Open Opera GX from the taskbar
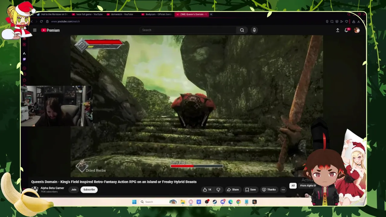Screen dimensions: 386x217 (191, 202)
